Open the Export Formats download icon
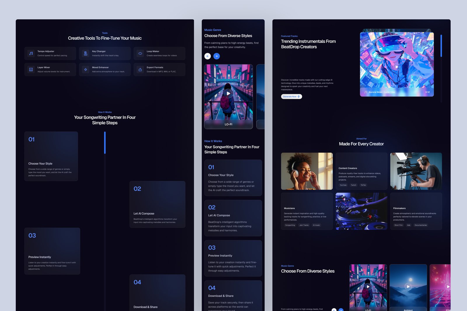467x311 pixels. 140,69
